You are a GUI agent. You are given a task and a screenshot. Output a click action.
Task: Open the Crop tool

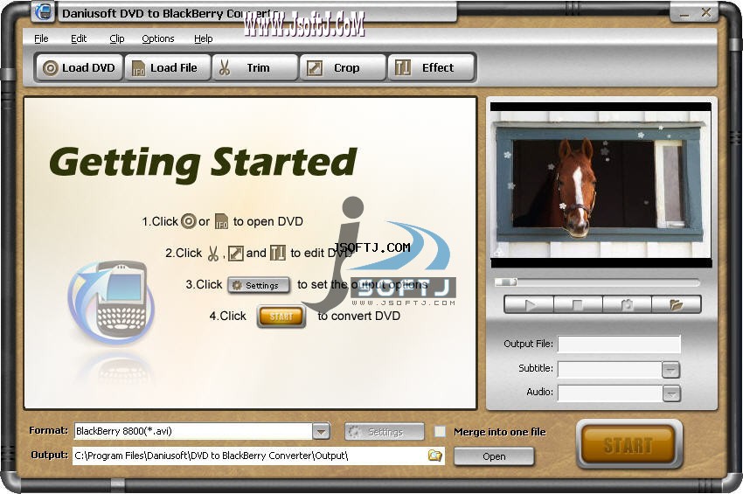pyautogui.click(x=343, y=68)
